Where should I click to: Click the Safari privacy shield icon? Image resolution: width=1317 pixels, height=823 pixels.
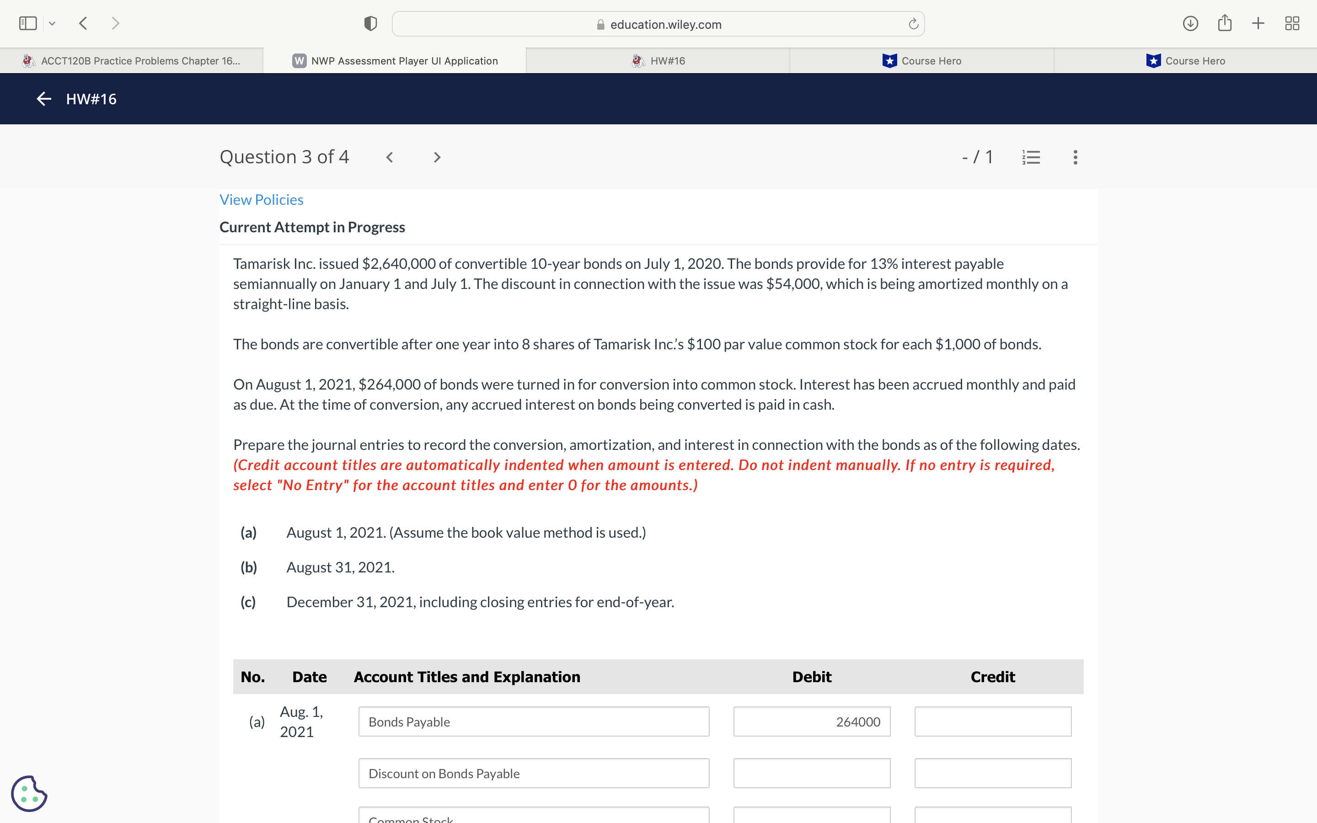[x=370, y=24]
